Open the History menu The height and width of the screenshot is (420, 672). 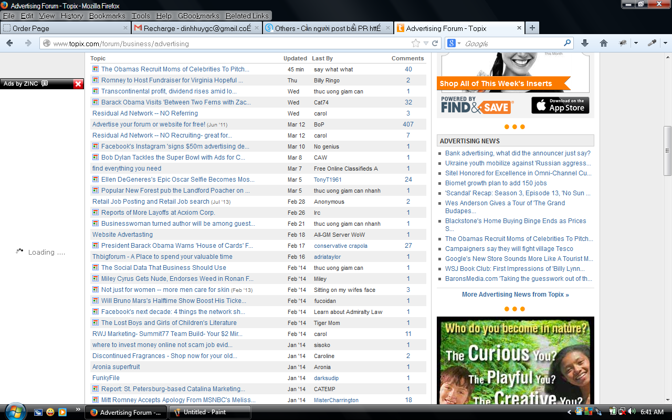point(72,16)
